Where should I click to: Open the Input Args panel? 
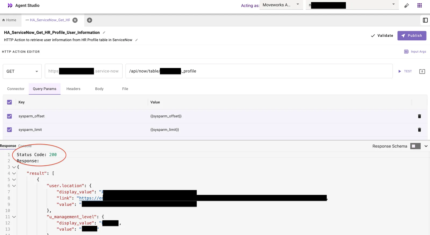(415, 52)
